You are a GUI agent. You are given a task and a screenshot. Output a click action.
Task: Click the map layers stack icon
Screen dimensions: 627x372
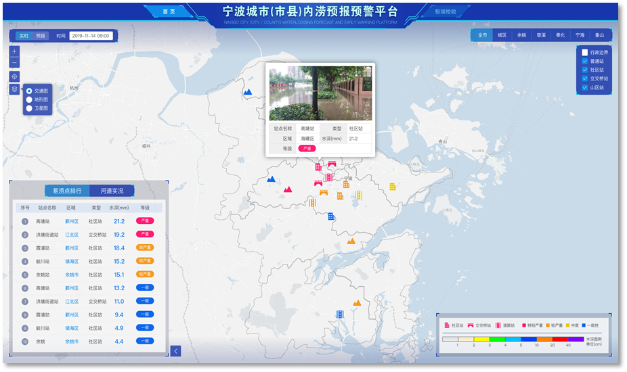click(15, 89)
